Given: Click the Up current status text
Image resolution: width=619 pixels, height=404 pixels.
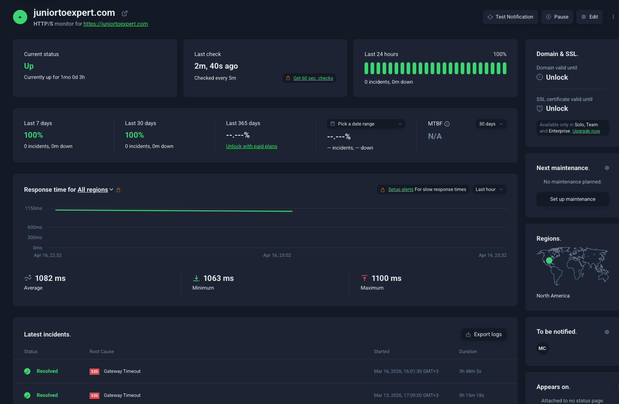Looking at the screenshot, I should point(29,66).
